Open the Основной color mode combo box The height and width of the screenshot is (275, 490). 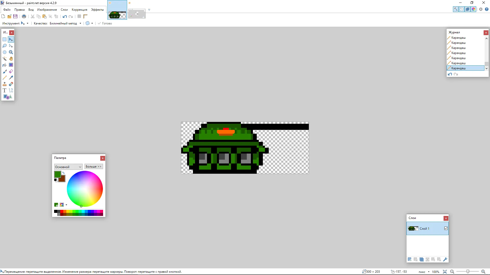coord(68,167)
